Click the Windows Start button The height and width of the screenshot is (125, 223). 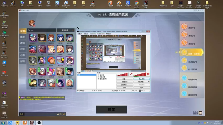[x=3, y=122]
